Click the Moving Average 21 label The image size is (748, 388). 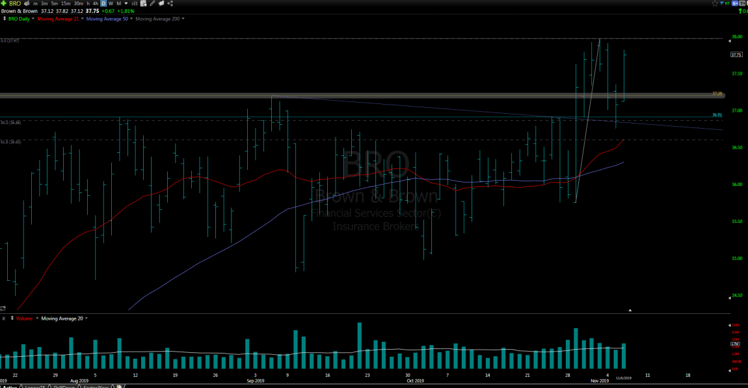coord(58,19)
